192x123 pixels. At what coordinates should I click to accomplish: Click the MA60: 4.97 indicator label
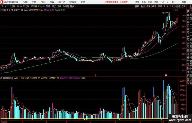coord(60,10)
